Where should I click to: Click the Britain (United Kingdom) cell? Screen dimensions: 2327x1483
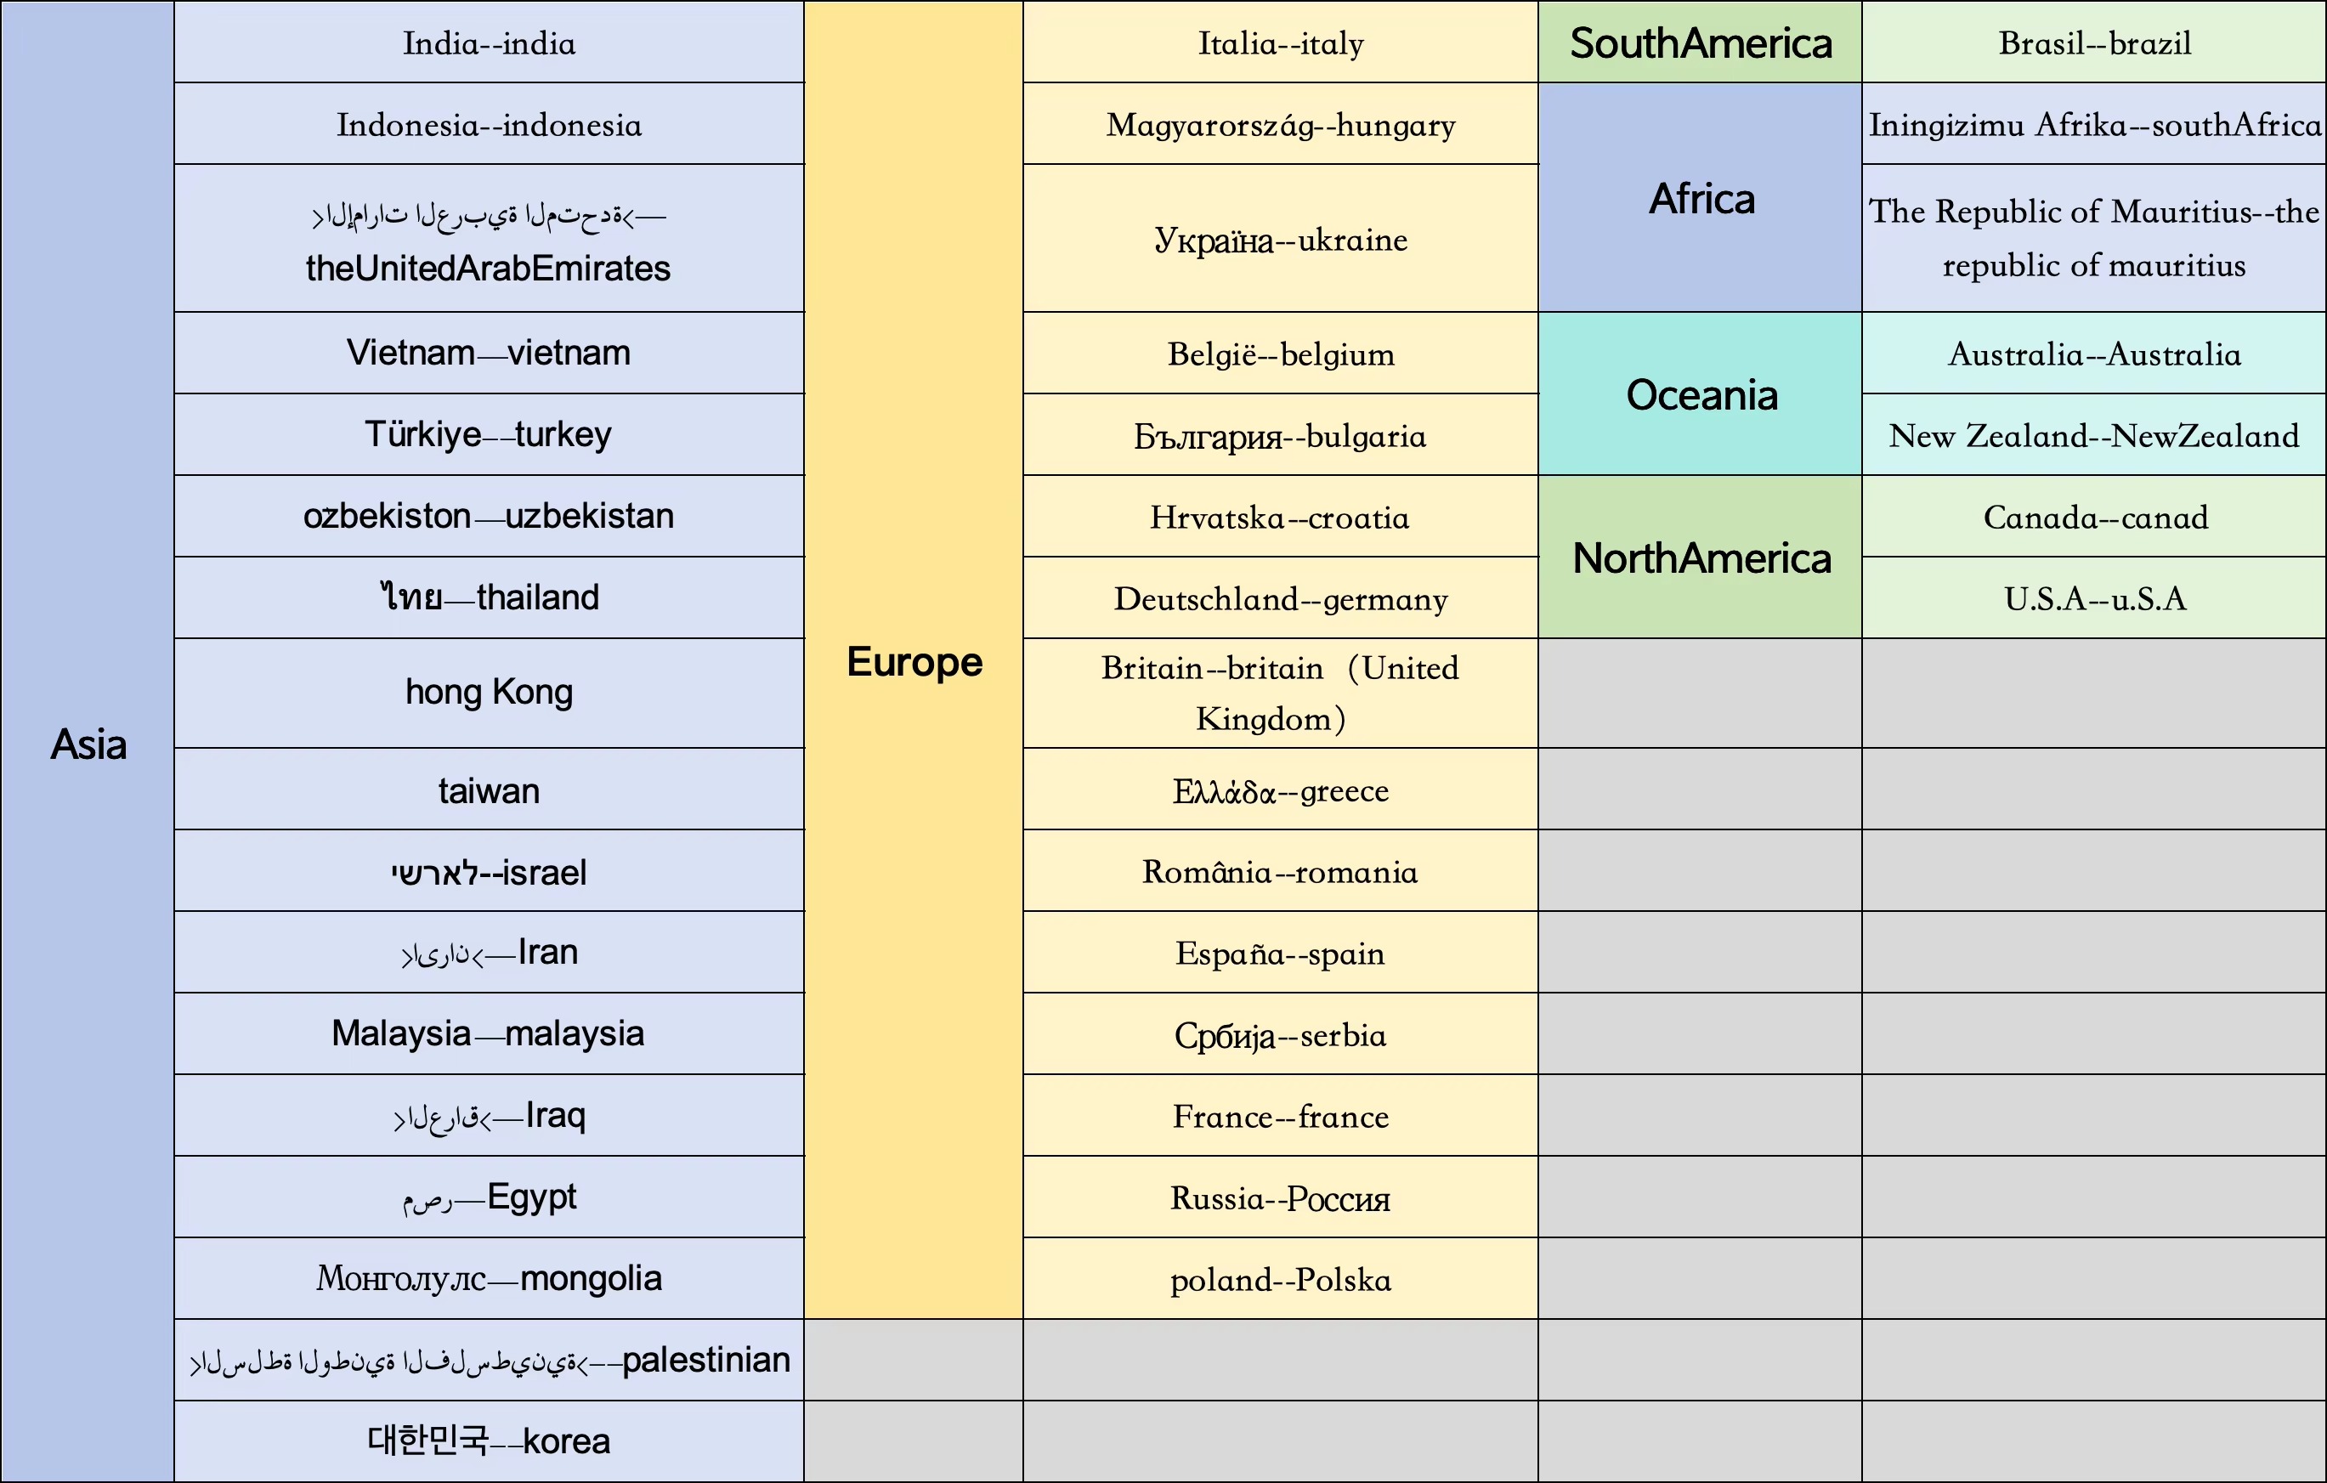click(1281, 693)
